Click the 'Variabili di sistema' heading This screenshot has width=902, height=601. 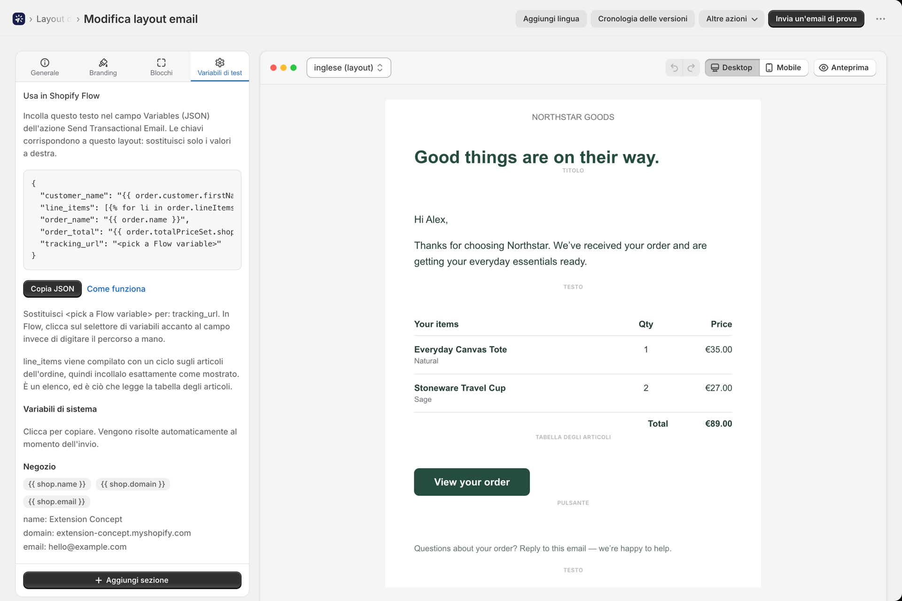tap(60, 409)
